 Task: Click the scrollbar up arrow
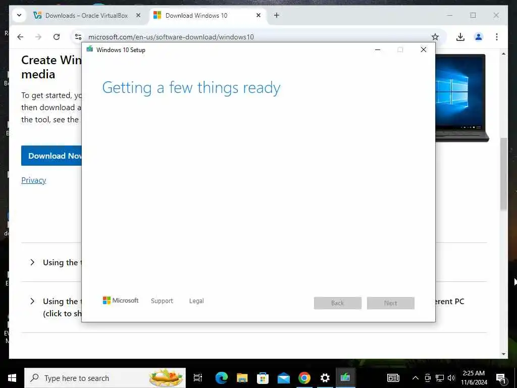tap(503, 54)
